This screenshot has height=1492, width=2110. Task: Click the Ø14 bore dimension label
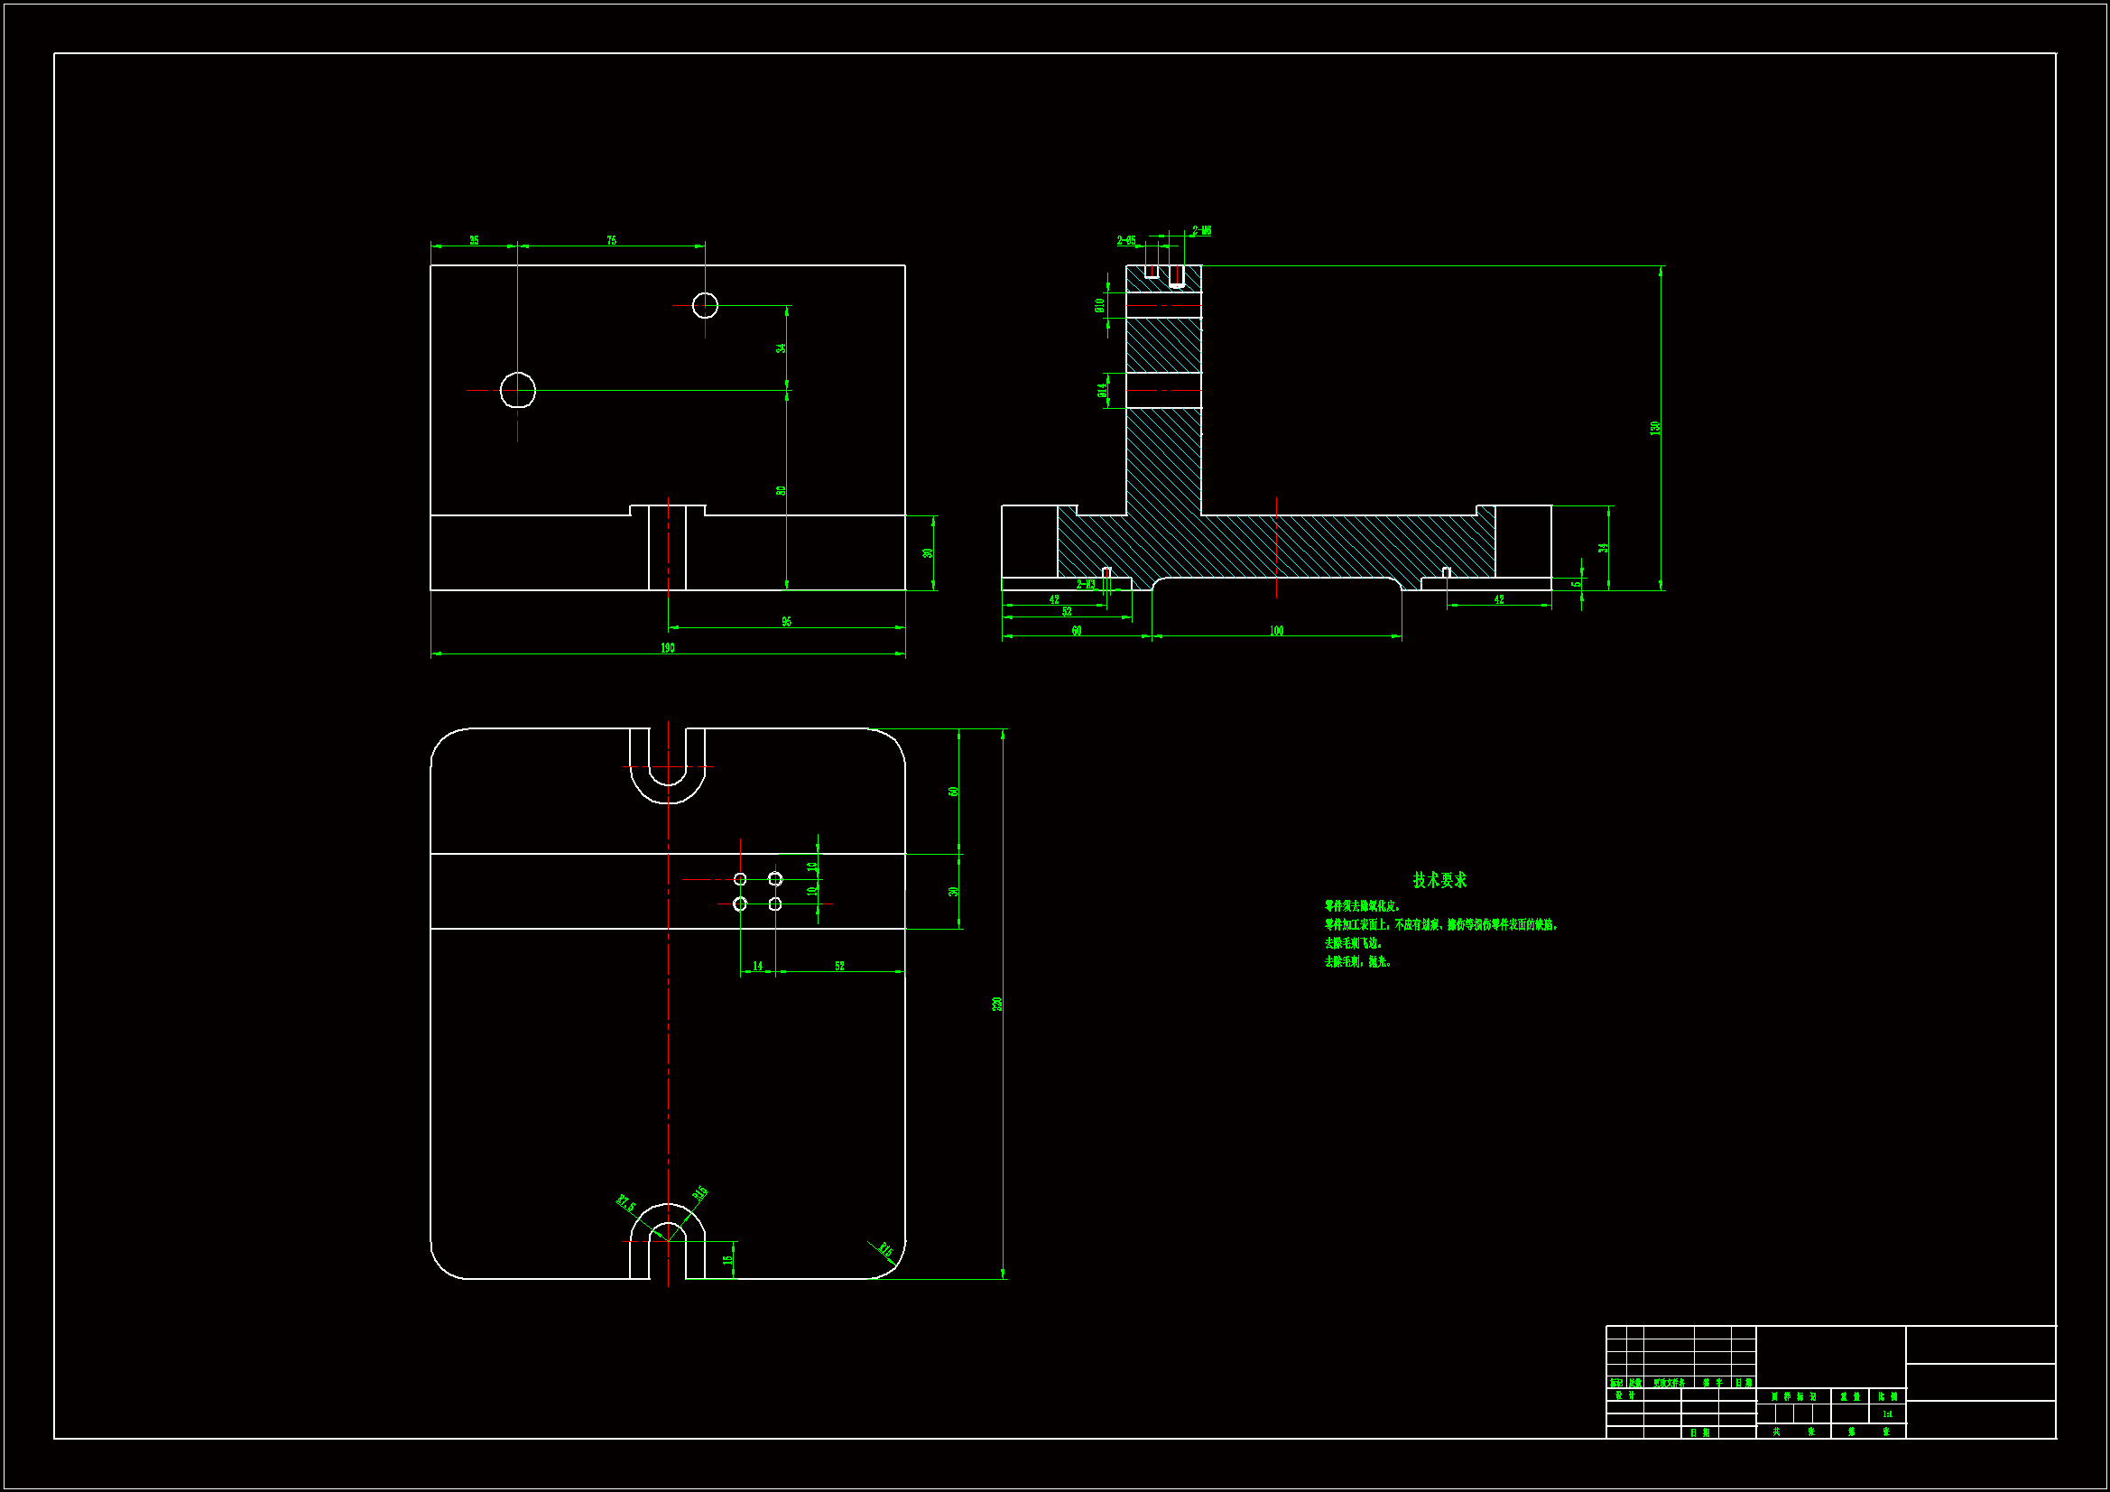1101,391
